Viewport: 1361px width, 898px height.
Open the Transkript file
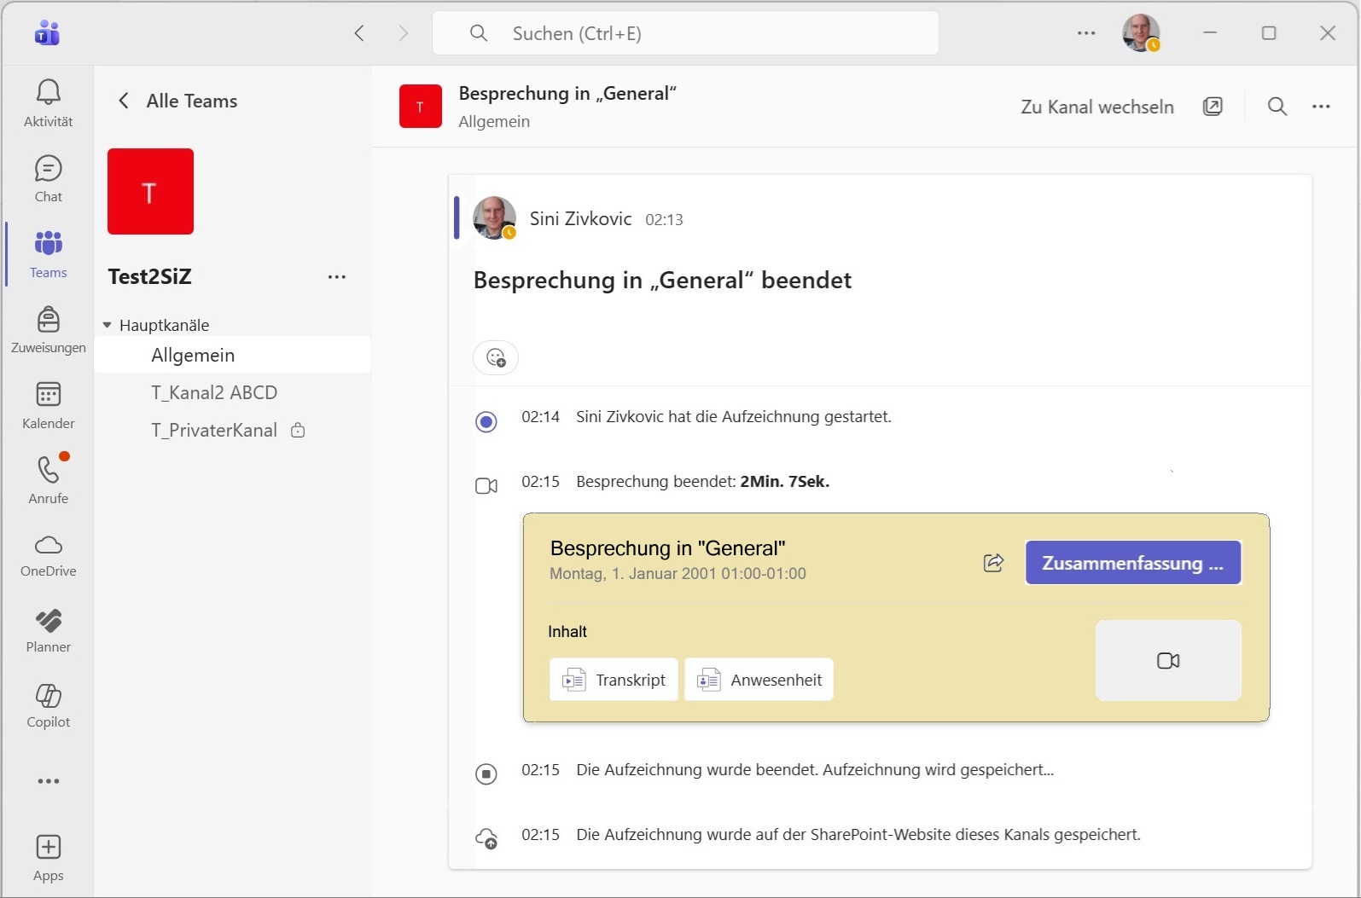614,680
